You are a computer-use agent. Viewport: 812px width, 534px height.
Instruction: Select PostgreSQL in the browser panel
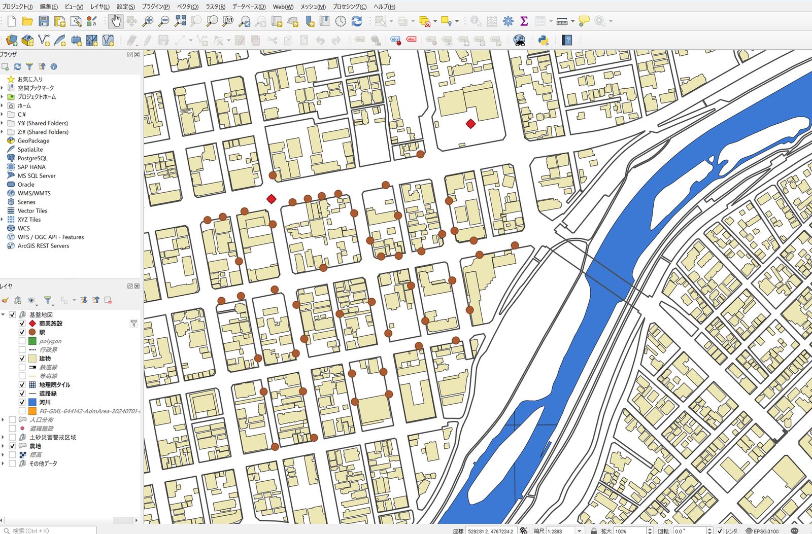pos(32,158)
